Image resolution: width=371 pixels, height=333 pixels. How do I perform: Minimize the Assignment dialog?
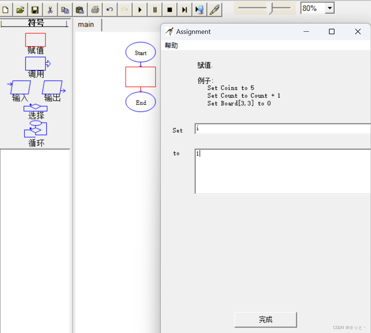click(306, 31)
